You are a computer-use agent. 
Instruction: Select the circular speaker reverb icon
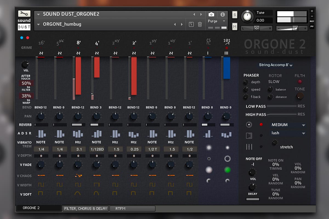point(249,125)
